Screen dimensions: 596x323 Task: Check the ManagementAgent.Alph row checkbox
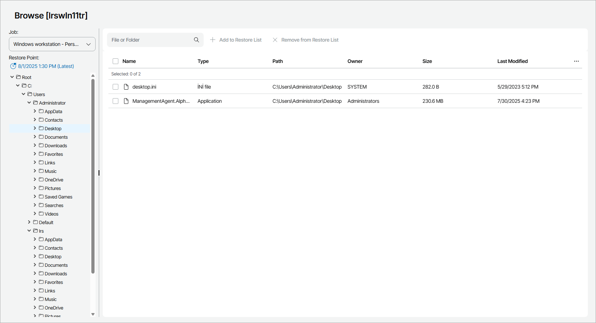(x=115, y=101)
